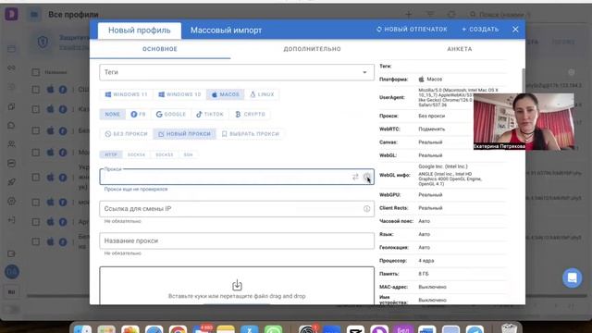Click the Dolphin app logo
The image size is (592, 333).
pos(11,15)
